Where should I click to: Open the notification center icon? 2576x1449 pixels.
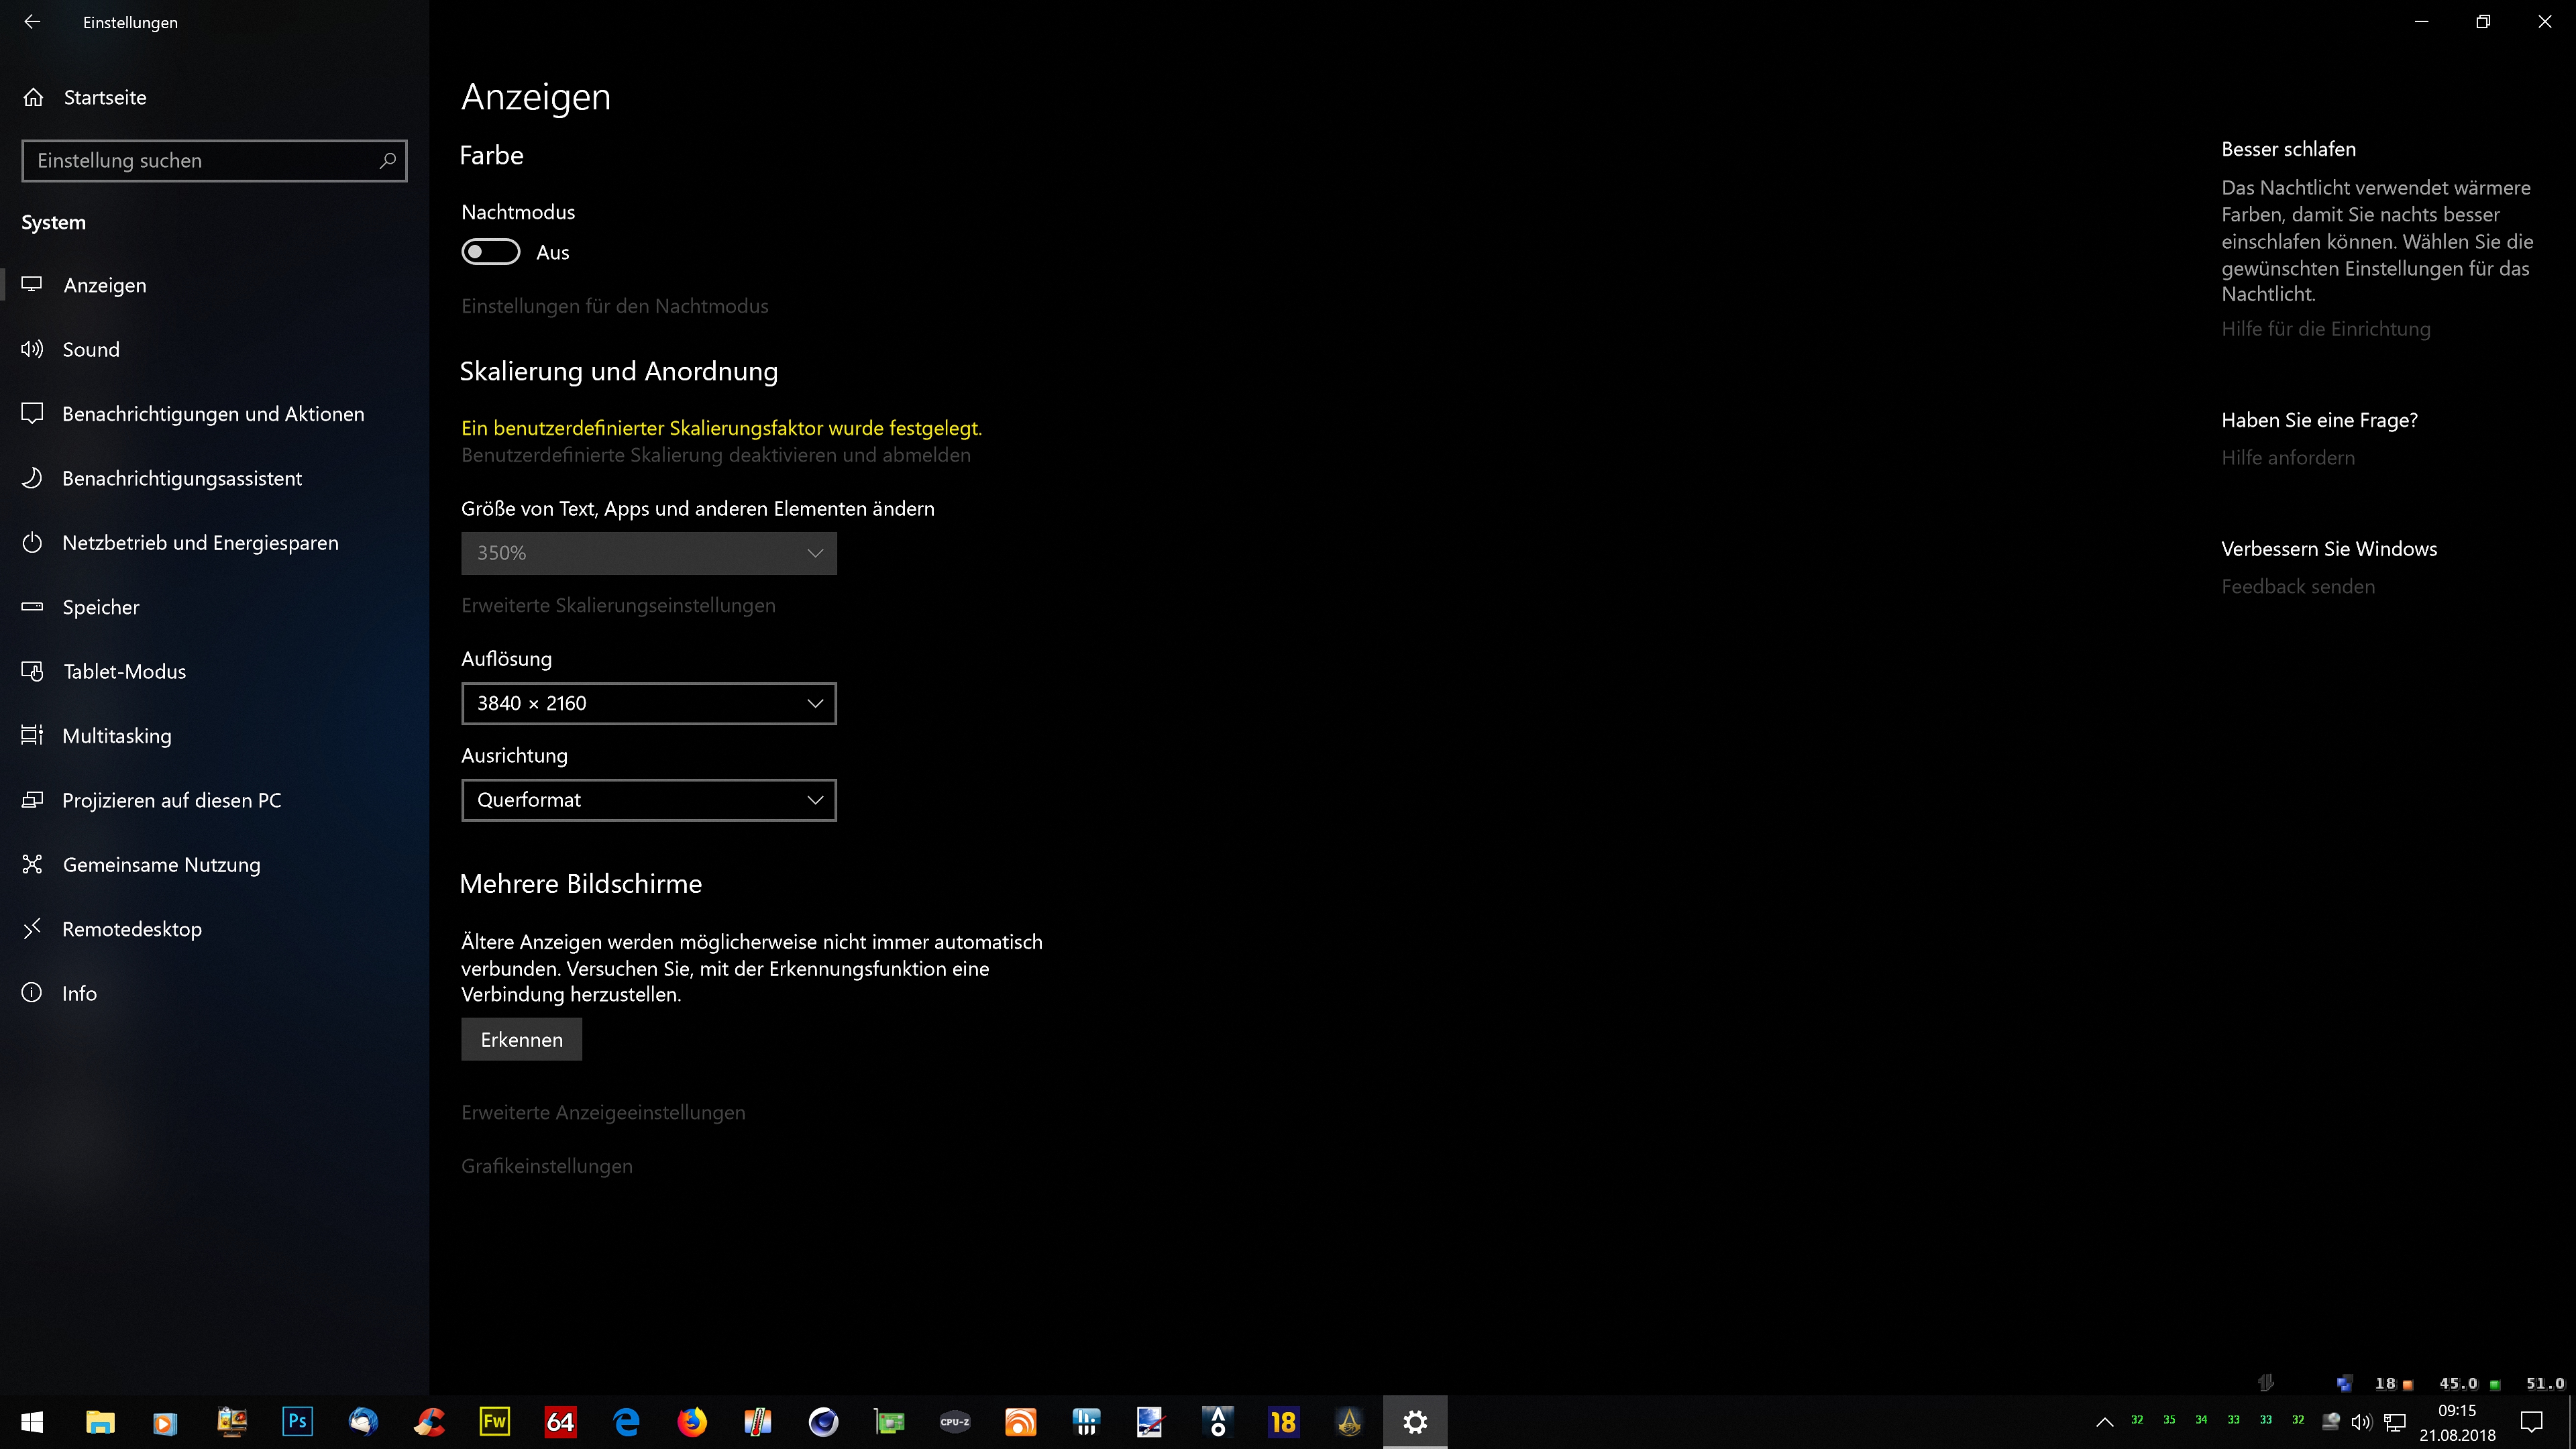pyautogui.click(x=2531, y=1422)
